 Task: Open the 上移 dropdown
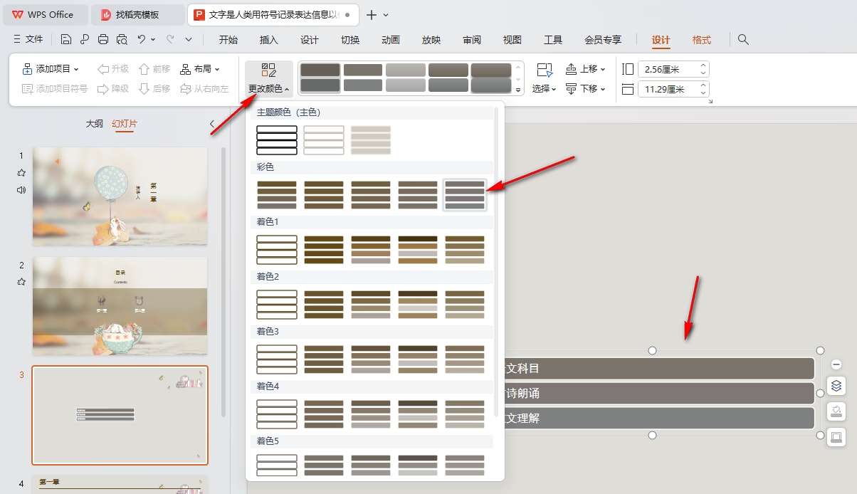[x=586, y=69]
